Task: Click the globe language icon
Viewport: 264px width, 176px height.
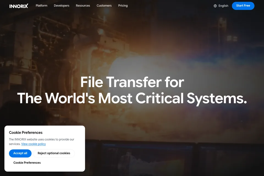Action: tap(215, 6)
